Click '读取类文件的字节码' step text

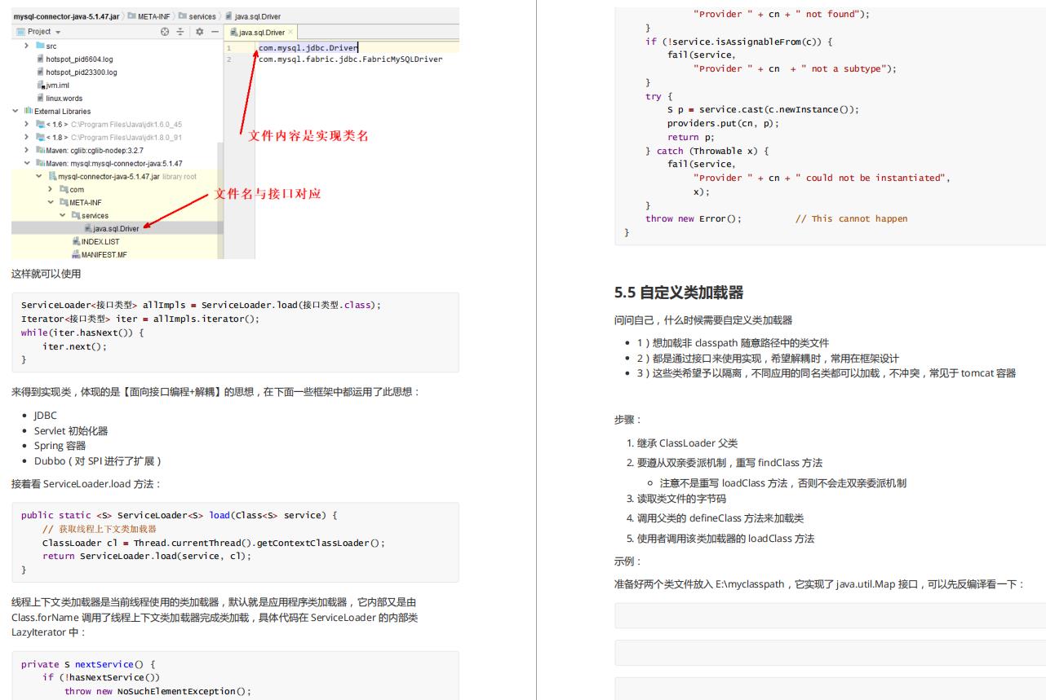(x=681, y=498)
